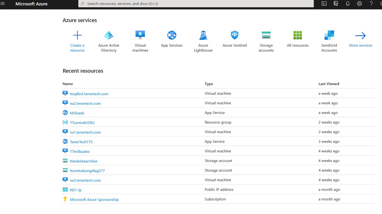Open the help question mark
382x214 pixels.
tap(371, 4)
